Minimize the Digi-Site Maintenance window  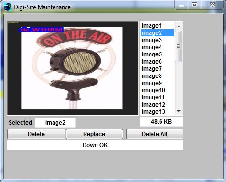point(182,5)
